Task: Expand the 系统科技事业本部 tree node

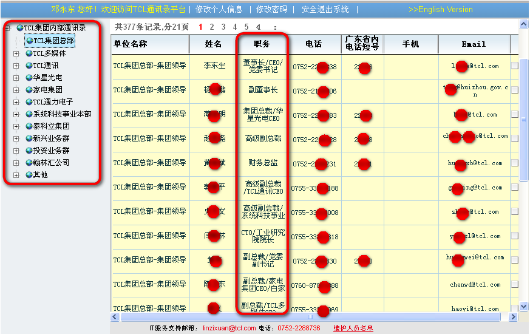Action: (16, 115)
